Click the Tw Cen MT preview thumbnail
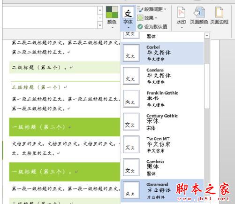This screenshot has height=204, width=235. 131,144
